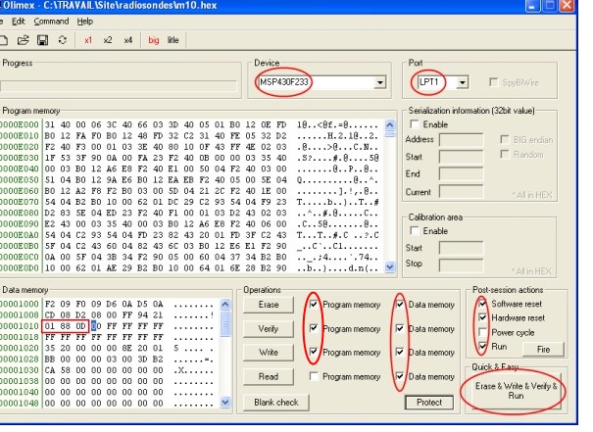Click the Serialization Start field

(x=461, y=157)
